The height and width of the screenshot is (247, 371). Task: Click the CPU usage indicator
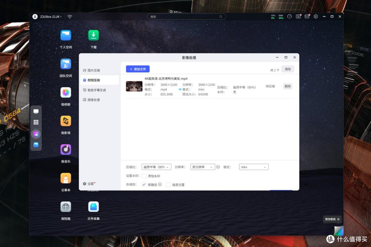pos(273,16)
